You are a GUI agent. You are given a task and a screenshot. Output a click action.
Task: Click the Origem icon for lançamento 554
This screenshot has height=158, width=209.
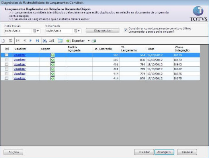53,55
